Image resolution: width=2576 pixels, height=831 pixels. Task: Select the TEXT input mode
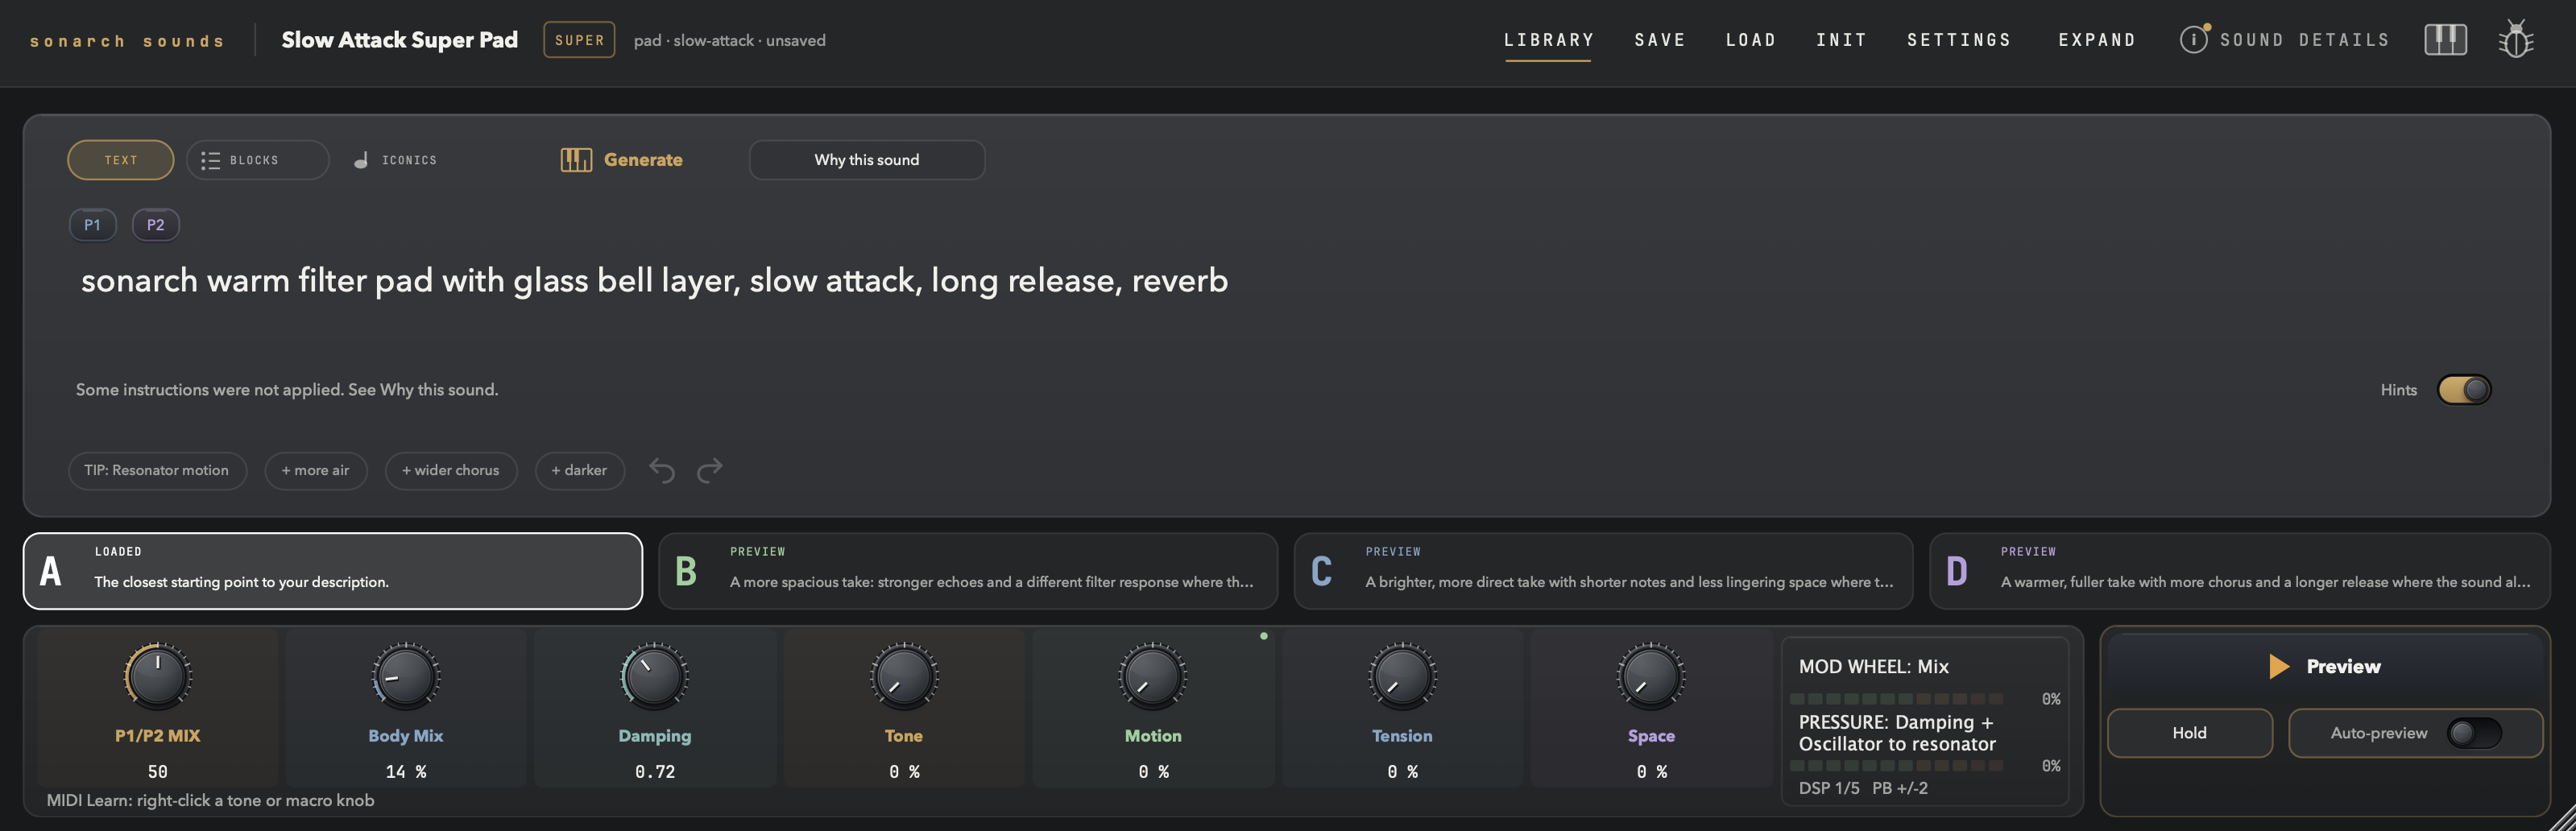coord(121,160)
